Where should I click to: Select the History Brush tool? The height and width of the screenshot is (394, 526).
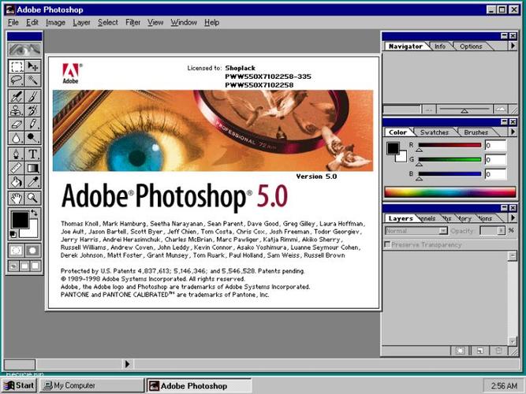coord(32,110)
